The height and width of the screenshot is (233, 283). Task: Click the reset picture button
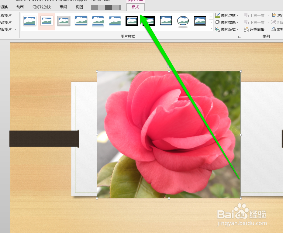6,29
